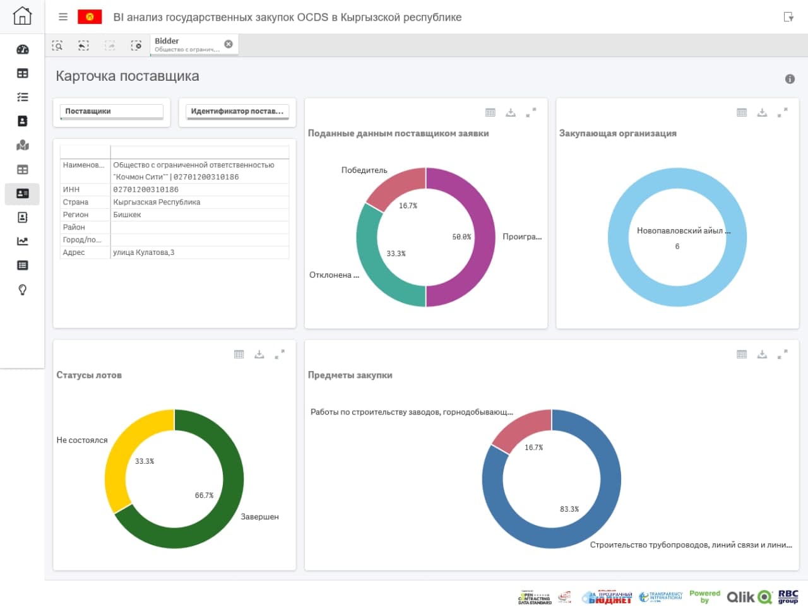This screenshot has width=808, height=614.
Task: Expand Статусы лотов chart to fullscreen
Action: point(279,354)
